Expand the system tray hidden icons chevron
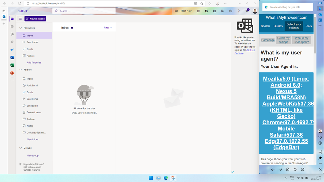Image resolution: width=324 pixels, height=182 pixels. [x=286, y=178]
